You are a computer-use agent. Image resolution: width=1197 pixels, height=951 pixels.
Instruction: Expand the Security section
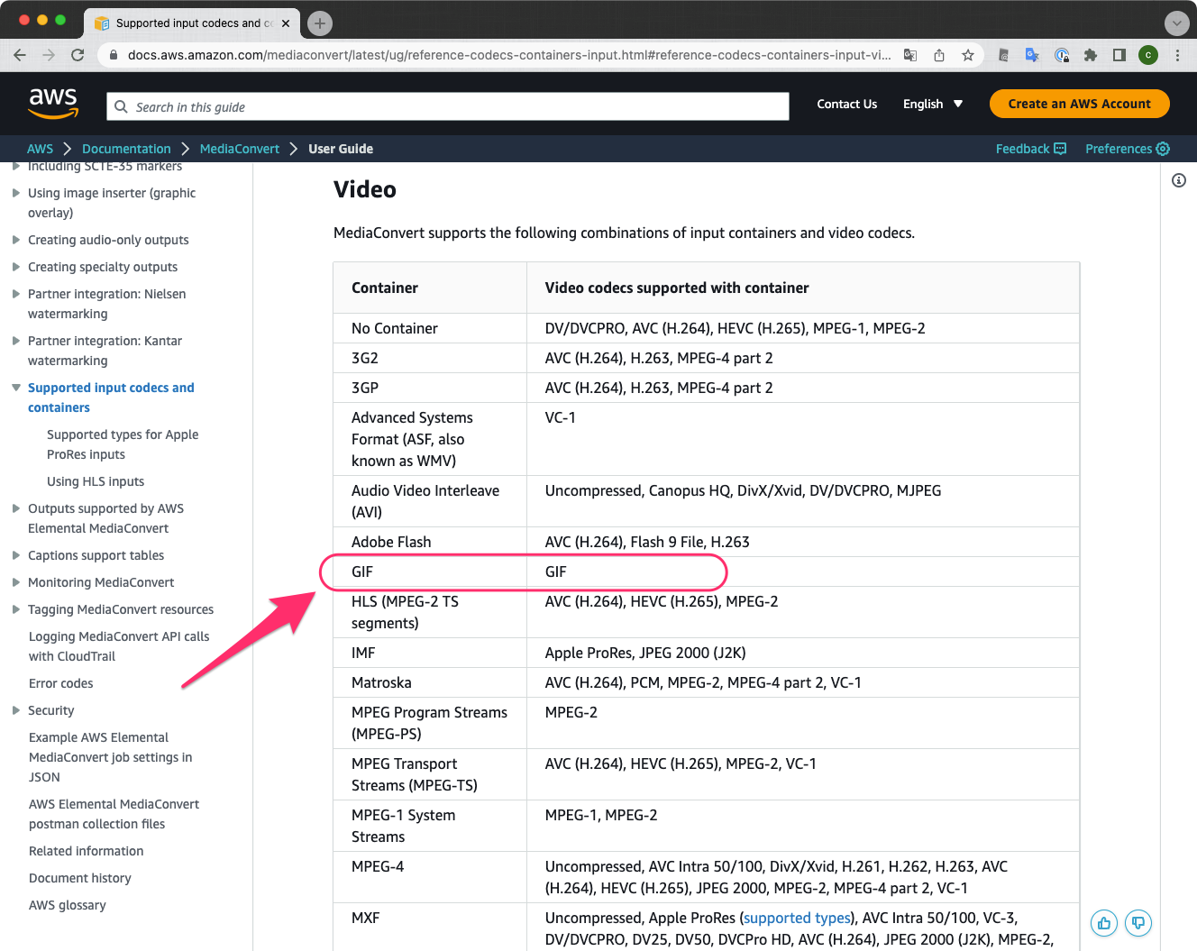click(x=16, y=710)
